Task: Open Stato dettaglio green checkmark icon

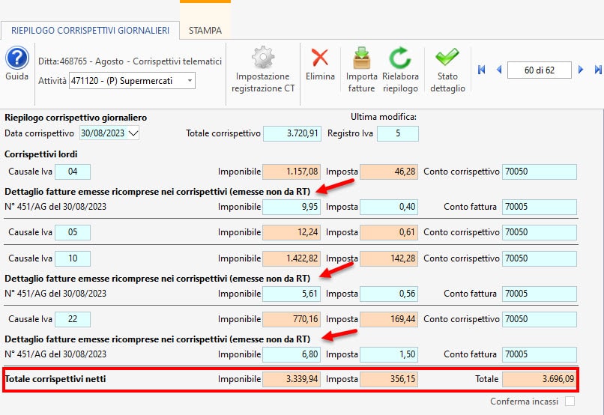Action: click(447, 58)
